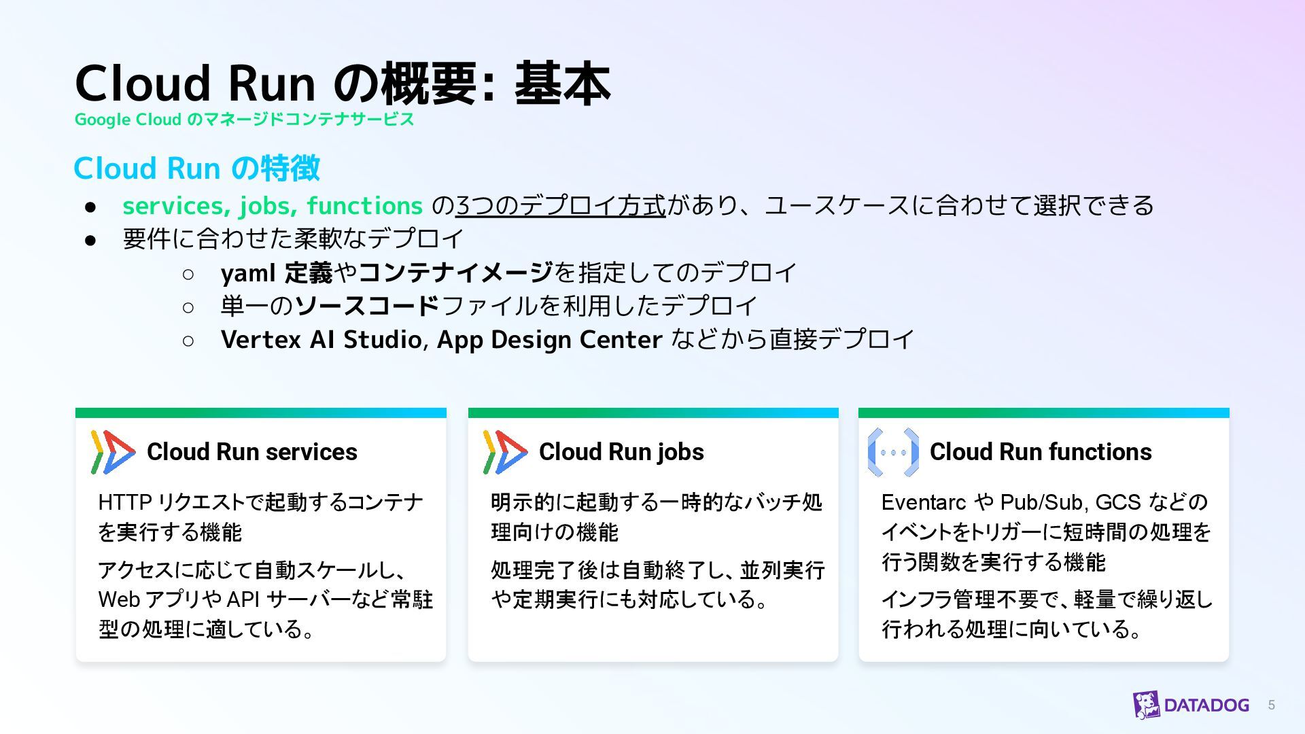Image resolution: width=1305 pixels, height=734 pixels.
Task: Click the hollow bullet beside yaml 定義
Action: (188, 274)
